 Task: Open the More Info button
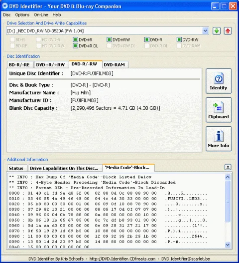219,139
